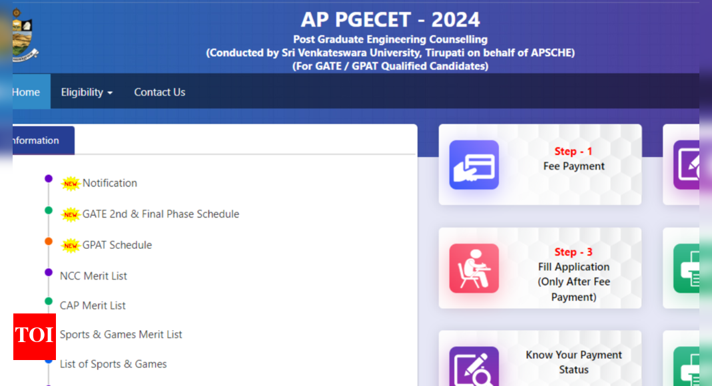
Task: Click the Fee Payment card icon
Action: coord(474,164)
